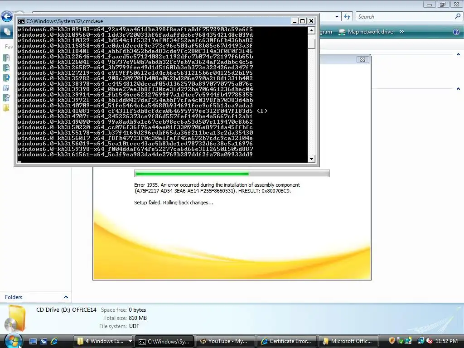Click the cmd.exe title bar text

(64, 21)
